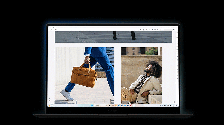Screen dimensions: 224x125
Task: Click the share icon in the top toolbar
Action: (x=152, y=30)
